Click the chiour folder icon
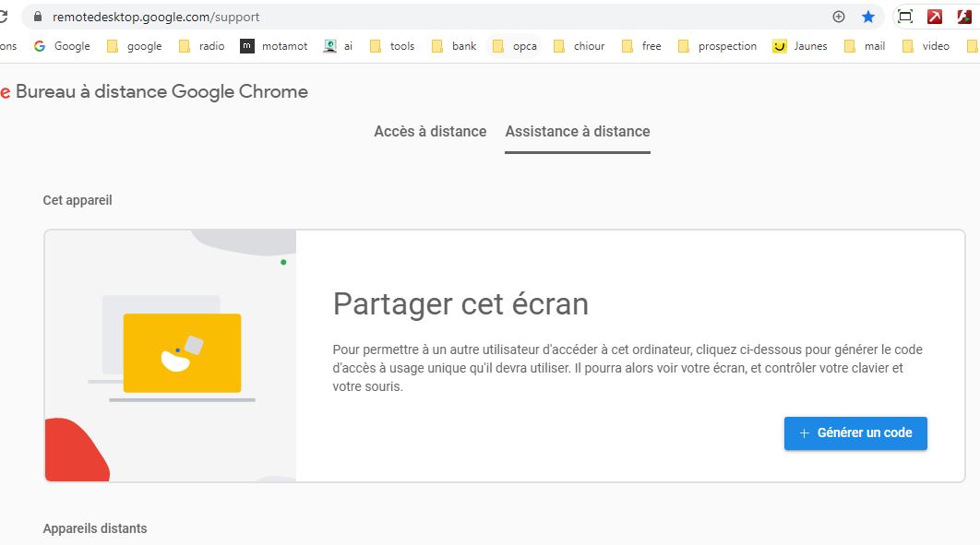This screenshot has height=545, width=980. point(559,46)
